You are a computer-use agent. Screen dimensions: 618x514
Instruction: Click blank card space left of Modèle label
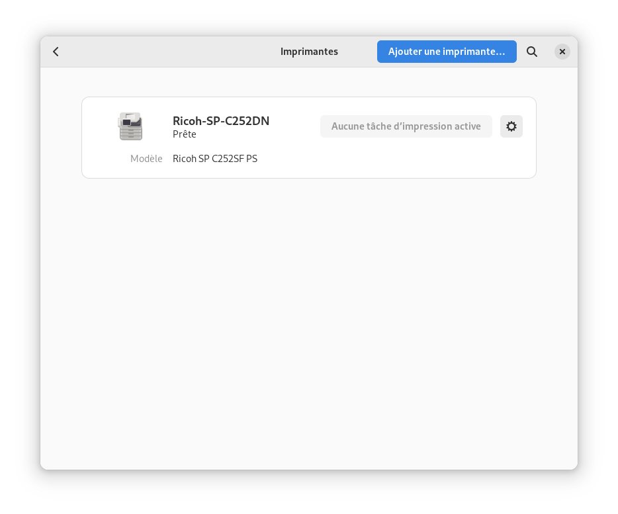click(106, 159)
